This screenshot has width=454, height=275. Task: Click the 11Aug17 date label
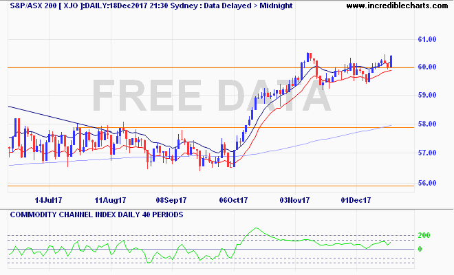pyautogui.click(x=110, y=200)
